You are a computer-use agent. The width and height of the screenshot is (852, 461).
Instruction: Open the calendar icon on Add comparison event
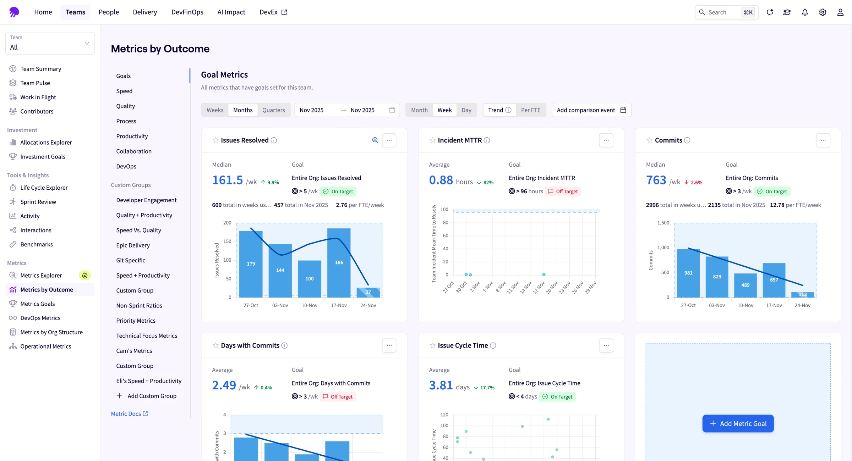point(623,110)
